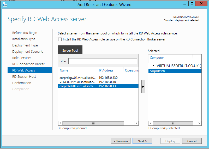The width and height of the screenshot is (209, 149).
Task: Select VFDC02 server row in list
Action: click(x=77, y=82)
